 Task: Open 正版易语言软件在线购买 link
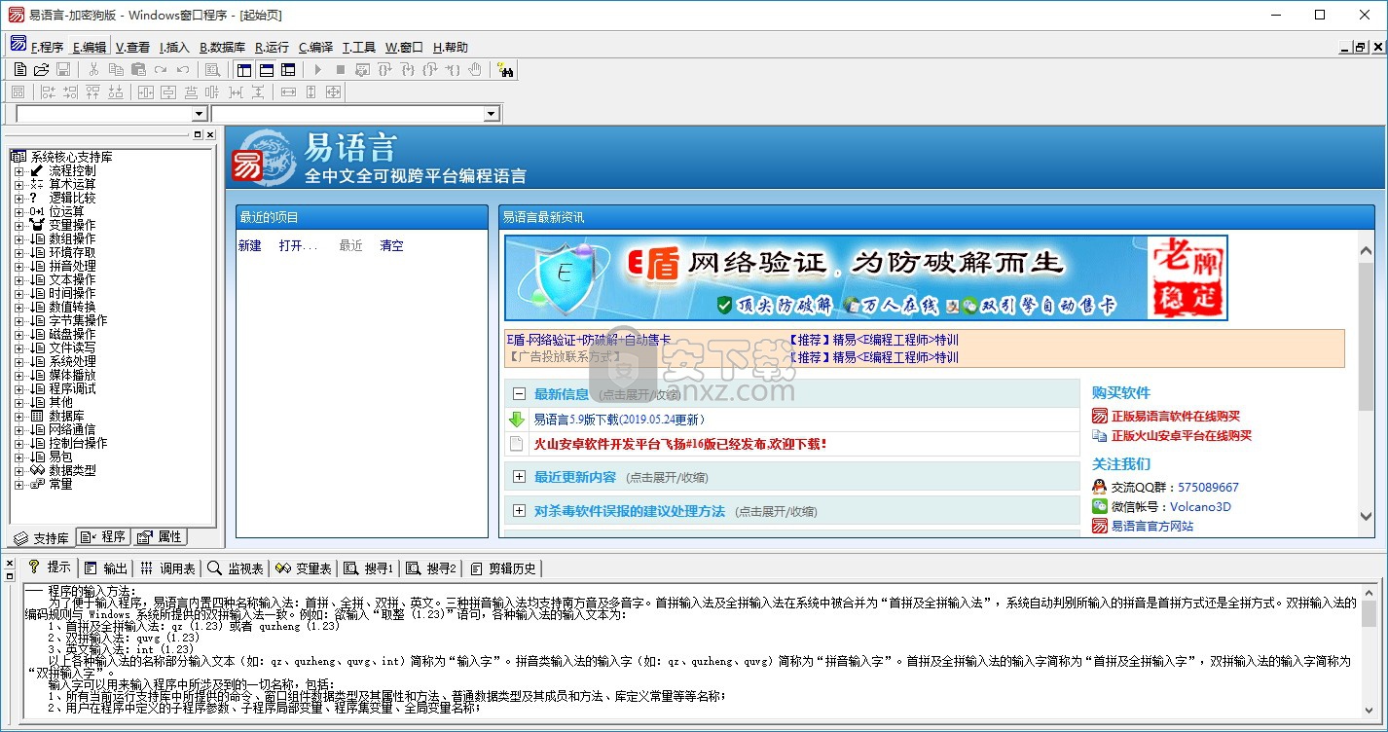[x=1176, y=417]
